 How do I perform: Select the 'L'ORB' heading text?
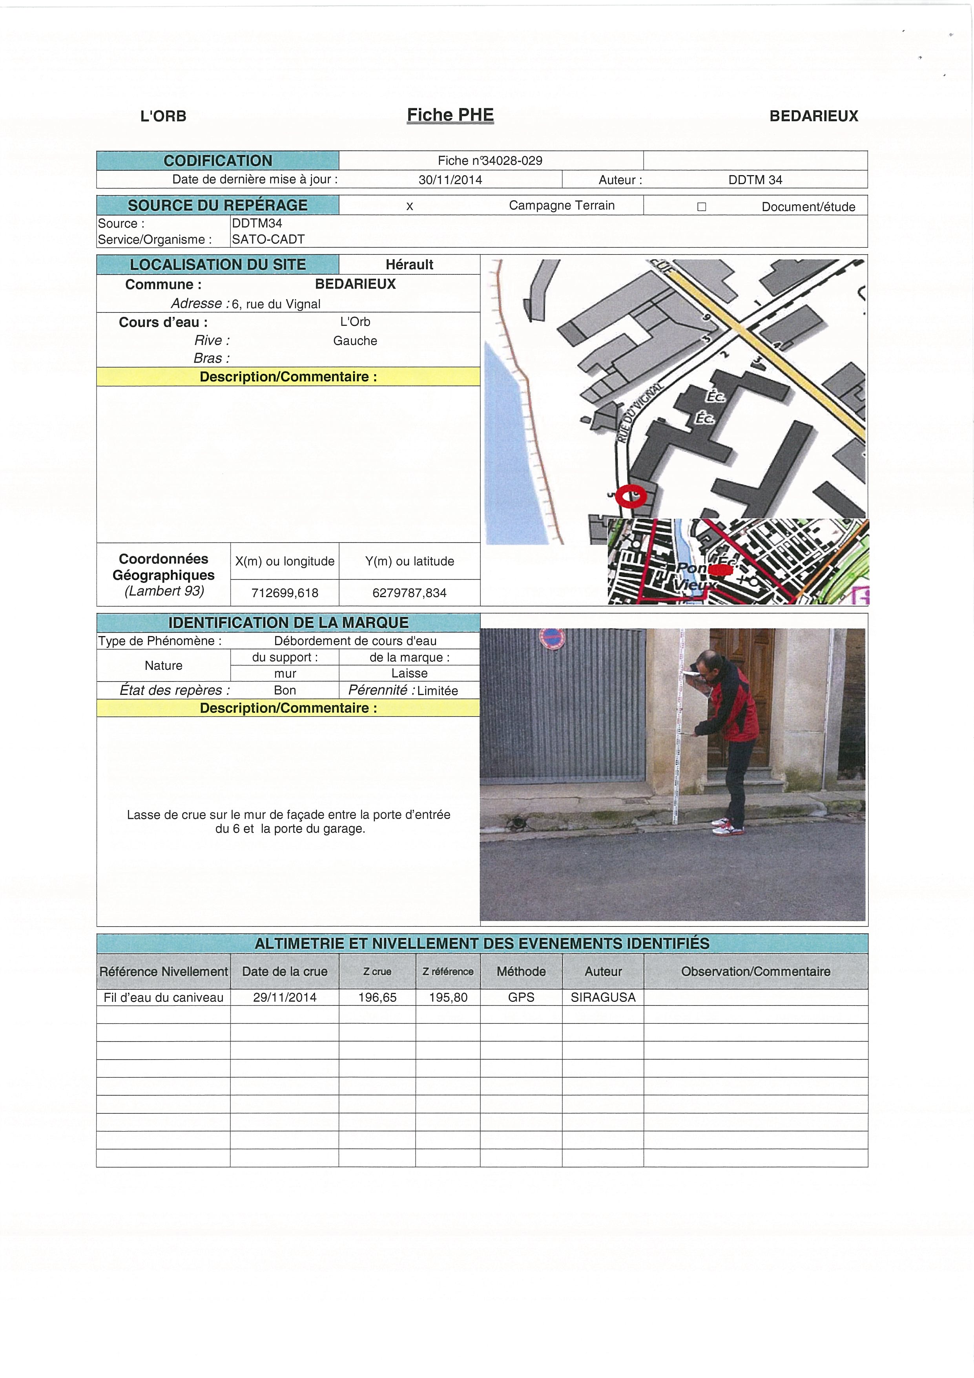163,116
